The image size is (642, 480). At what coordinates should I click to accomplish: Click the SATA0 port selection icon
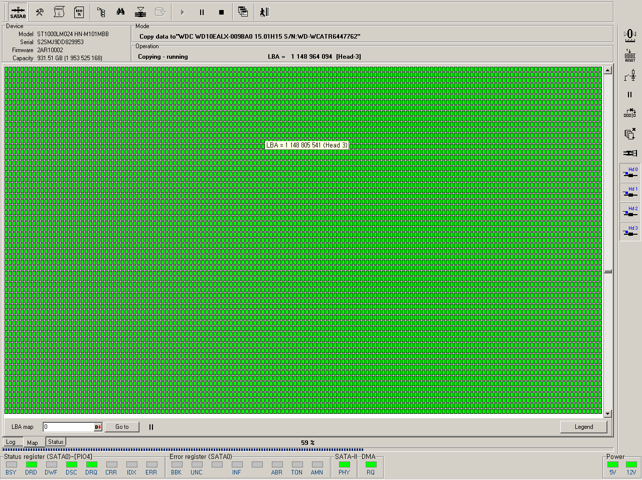click(18, 12)
